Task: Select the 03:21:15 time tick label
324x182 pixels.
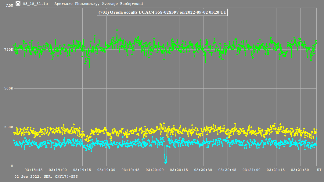Action: 276,170
